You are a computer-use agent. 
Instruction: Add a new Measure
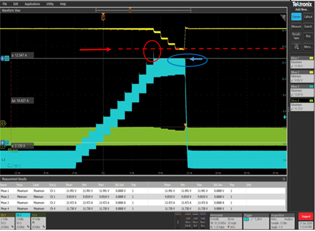[x=297, y=27]
